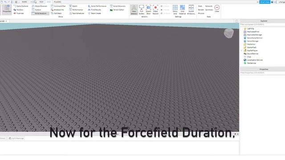Image resolution: width=285 pixels, height=160 pixels.
Task: Select ServerScriptService in the Explorer
Action: [254, 38]
